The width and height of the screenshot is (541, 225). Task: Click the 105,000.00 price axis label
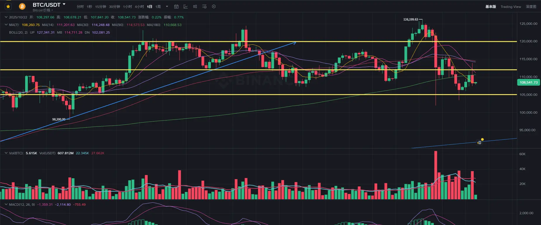point(528,95)
